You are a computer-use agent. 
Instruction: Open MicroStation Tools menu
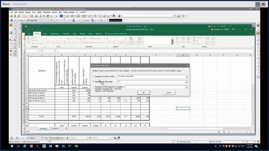[34, 12]
